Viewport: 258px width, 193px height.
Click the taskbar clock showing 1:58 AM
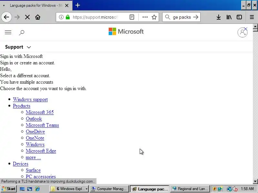click(247, 189)
